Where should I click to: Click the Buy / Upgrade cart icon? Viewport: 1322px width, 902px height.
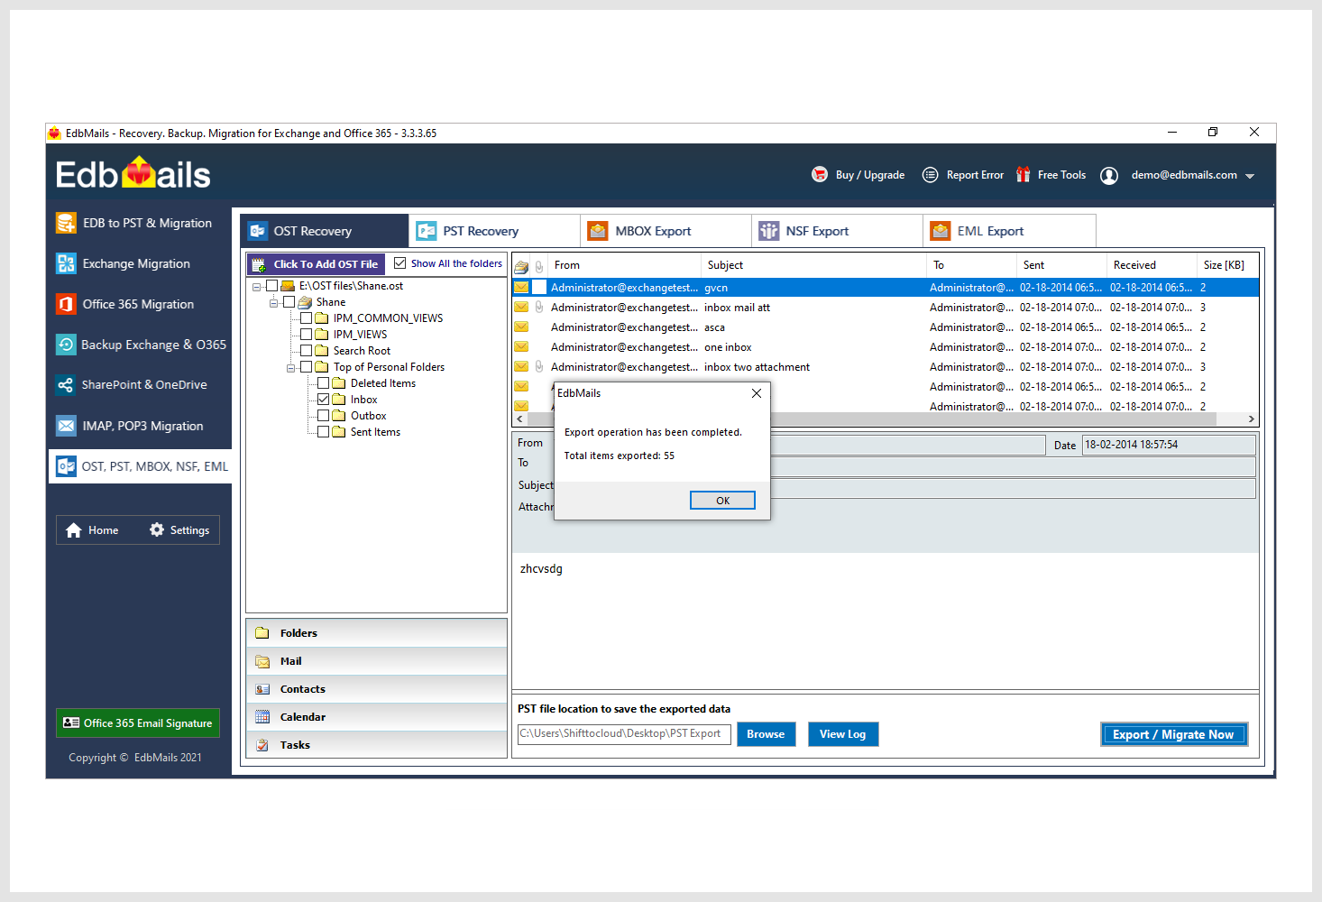[x=819, y=175]
